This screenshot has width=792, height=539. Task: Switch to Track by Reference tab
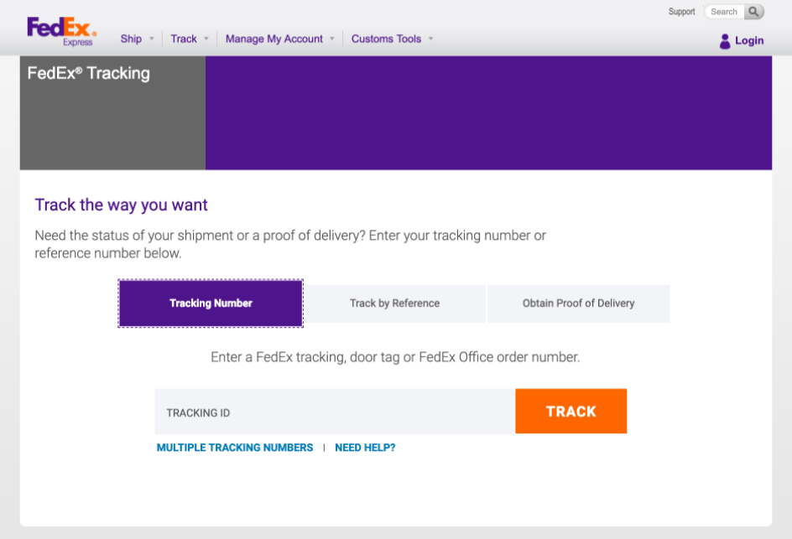coord(394,303)
